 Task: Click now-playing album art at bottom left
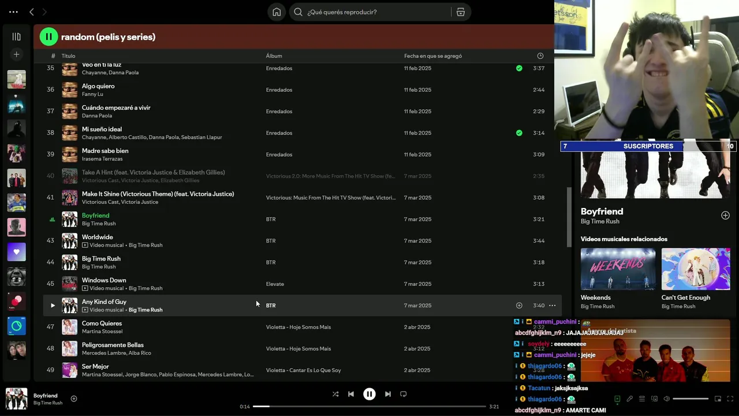click(16, 399)
